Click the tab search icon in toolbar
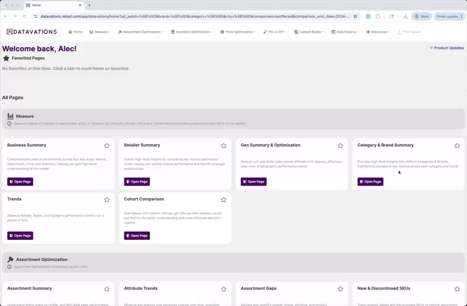 391,17
